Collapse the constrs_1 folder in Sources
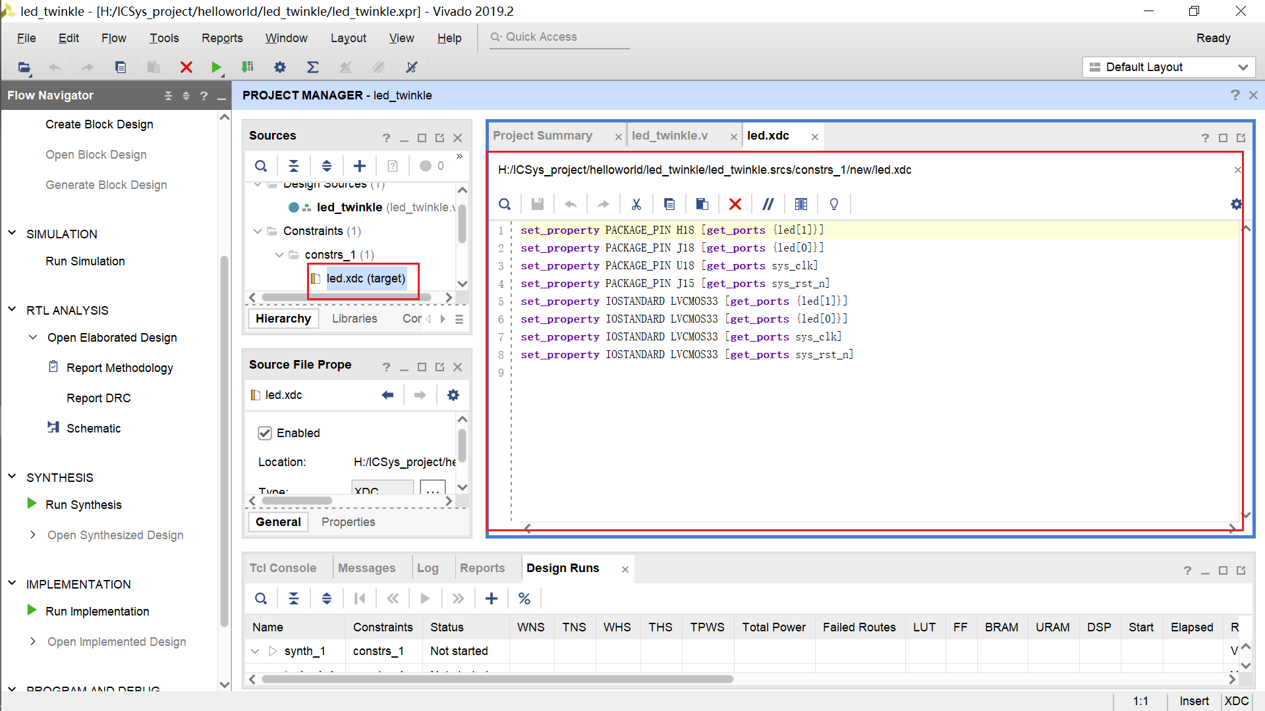Image resolution: width=1265 pixels, height=711 pixels. coord(279,255)
